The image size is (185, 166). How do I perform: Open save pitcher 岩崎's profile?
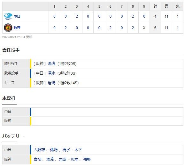click(x=51, y=83)
